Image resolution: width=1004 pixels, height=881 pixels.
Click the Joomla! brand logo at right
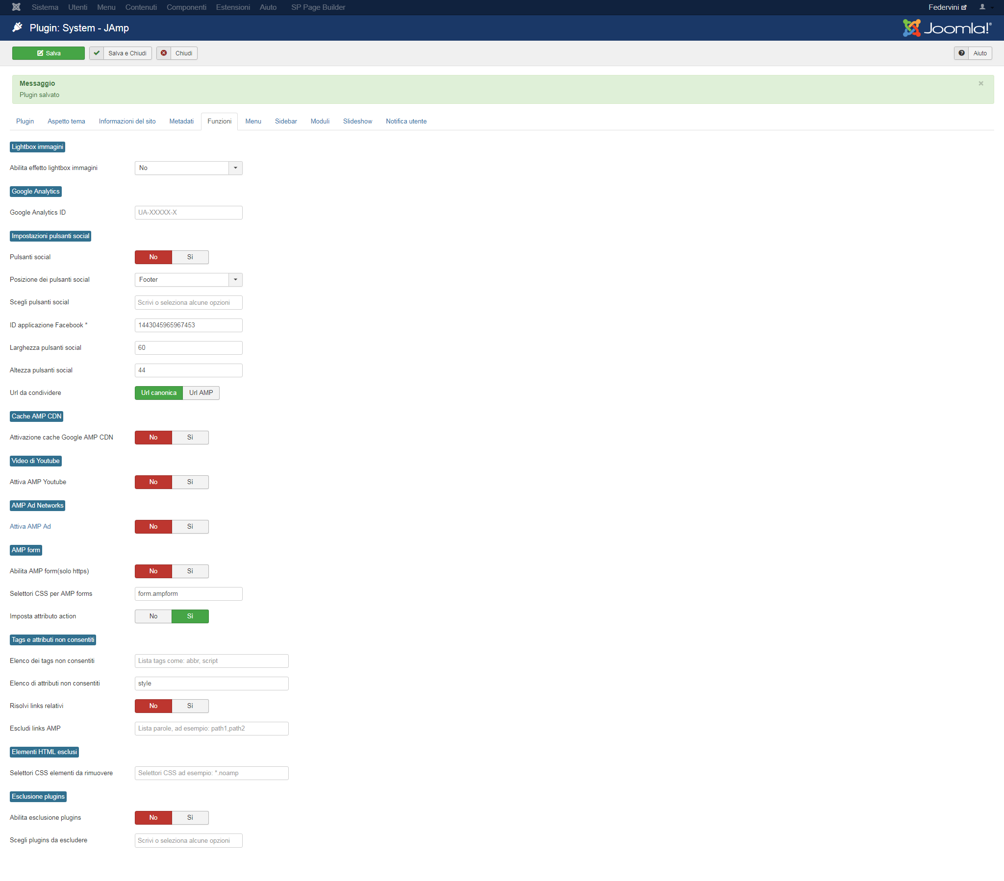pos(947,28)
